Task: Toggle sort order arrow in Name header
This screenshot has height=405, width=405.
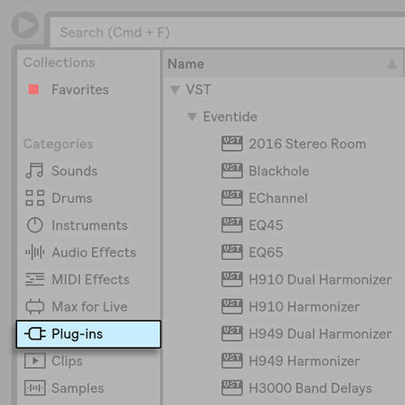Action: click(392, 64)
